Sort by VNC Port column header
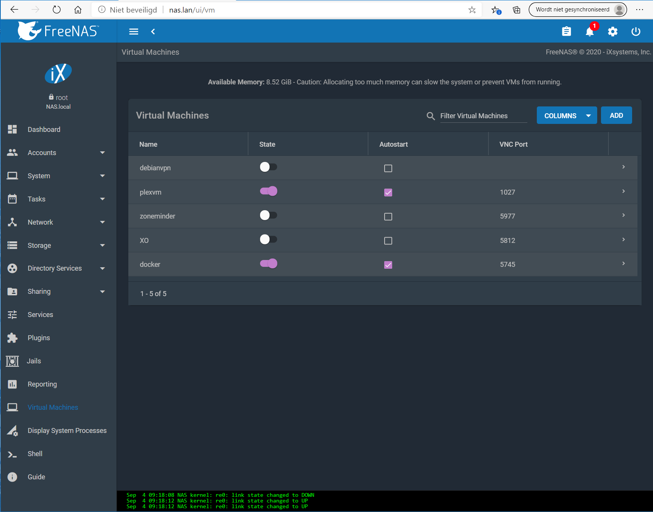Image resolution: width=653 pixels, height=512 pixels. point(513,144)
